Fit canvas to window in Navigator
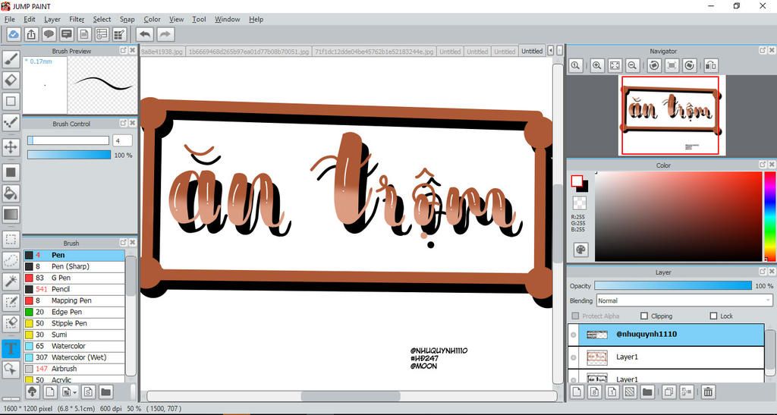The width and height of the screenshot is (777, 415). 615,65
